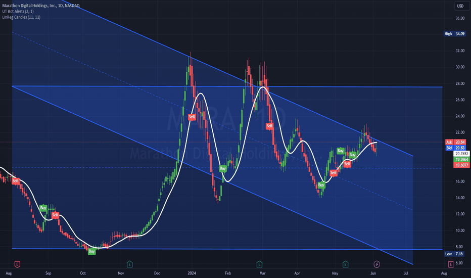Click the Buy signal at the late-April low
Viewport: 471px width, 278px height.
(x=321, y=185)
